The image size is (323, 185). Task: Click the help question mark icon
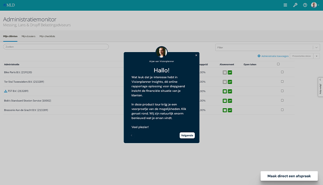(x=305, y=5)
